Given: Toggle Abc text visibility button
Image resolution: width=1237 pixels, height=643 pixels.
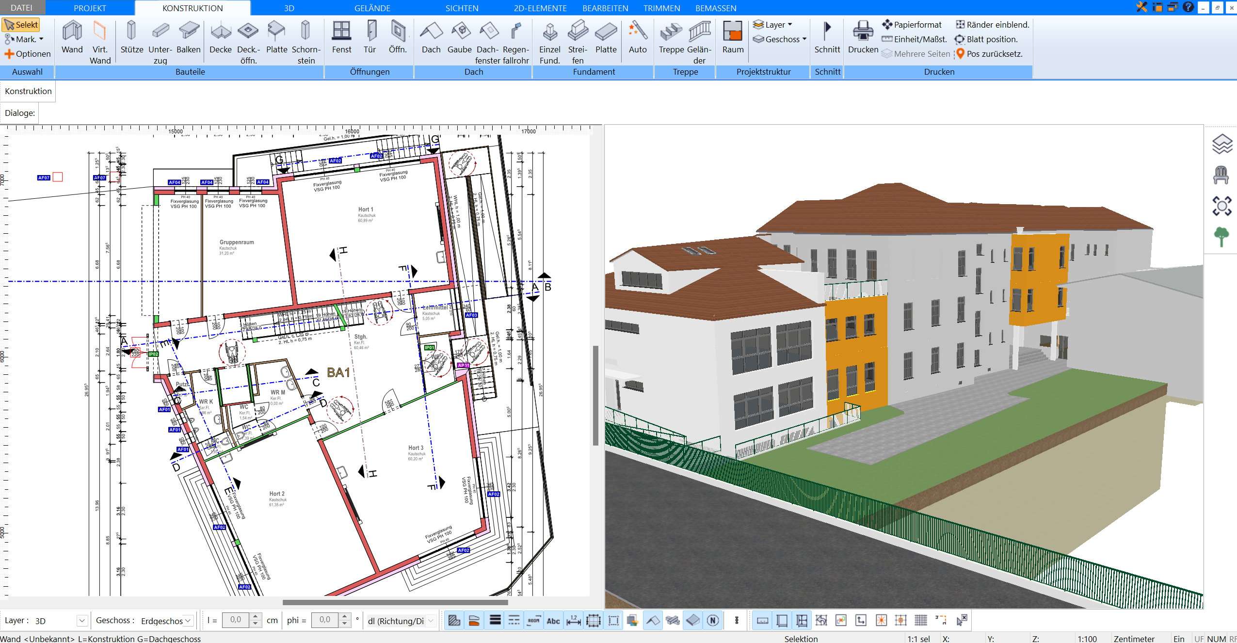Looking at the screenshot, I should coord(553,620).
